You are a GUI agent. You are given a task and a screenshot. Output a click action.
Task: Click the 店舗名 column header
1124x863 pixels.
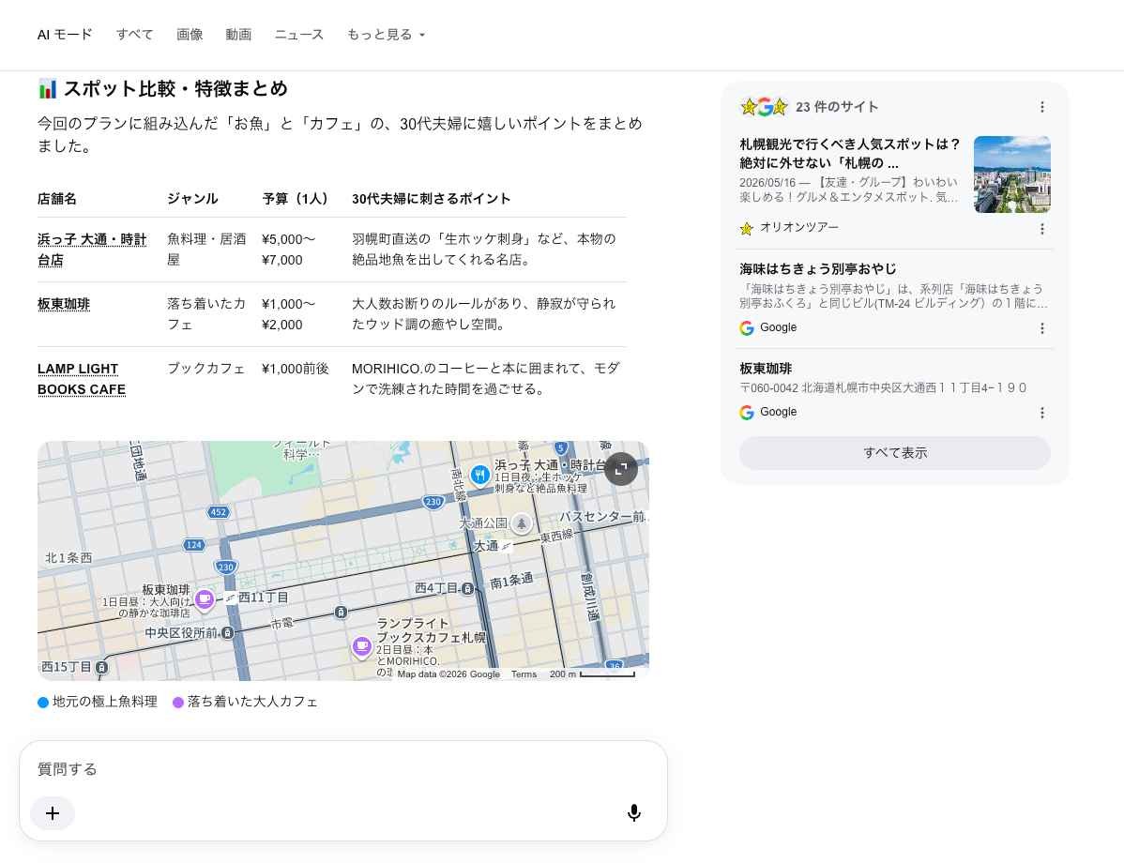click(x=57, y=199)
